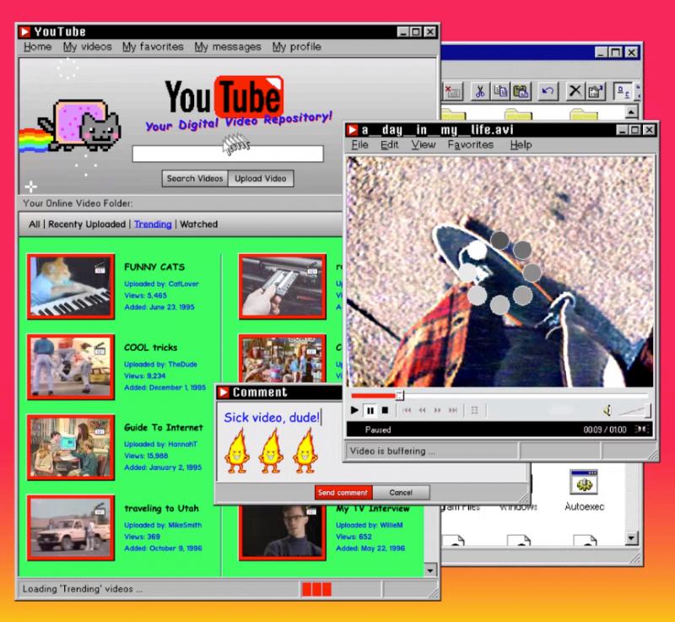Open the My favorites menu
The height and width of the screenshot is (622, 675).
(153, 46)
